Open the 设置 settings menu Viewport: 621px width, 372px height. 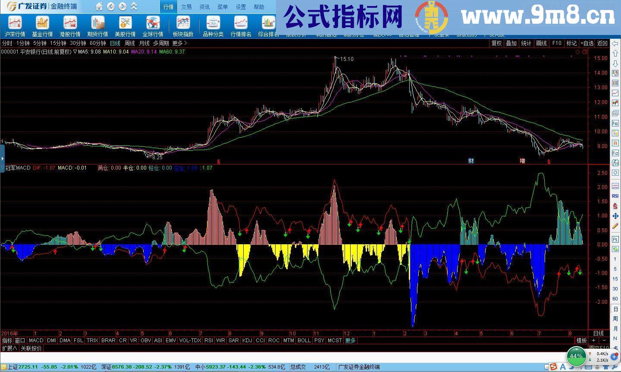(x=240, y=6)
